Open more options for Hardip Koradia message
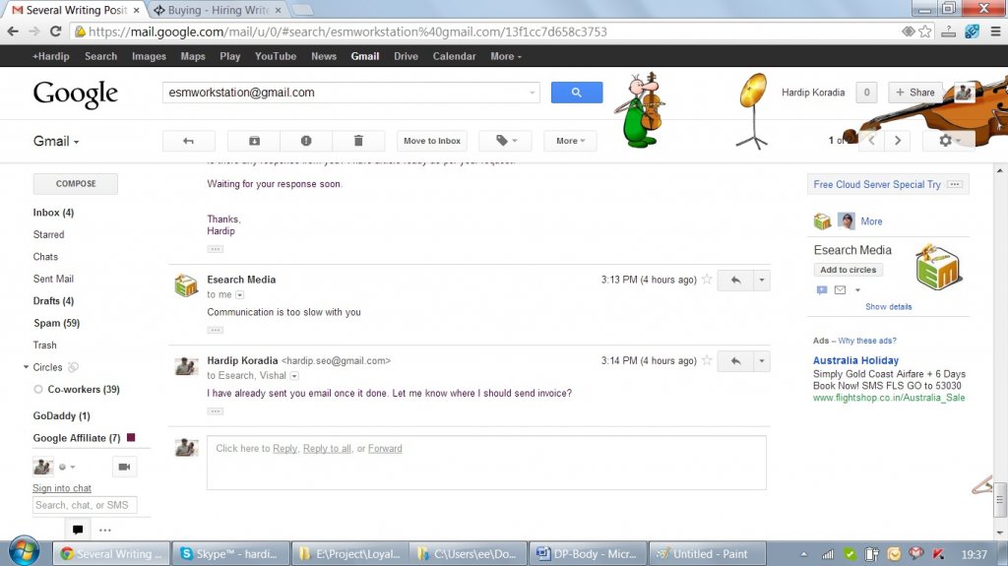This screenshot has height=566, width=1008. click(x=762, y=361)
